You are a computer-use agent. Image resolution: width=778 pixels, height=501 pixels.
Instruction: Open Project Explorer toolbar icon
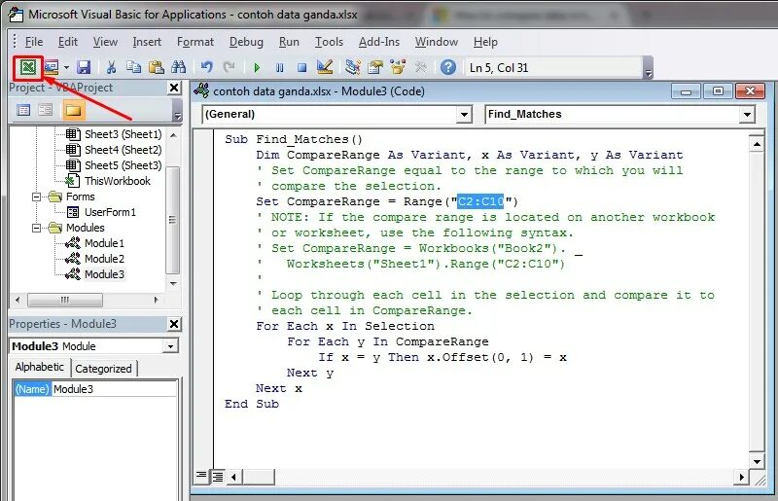[x=353, y=67]
